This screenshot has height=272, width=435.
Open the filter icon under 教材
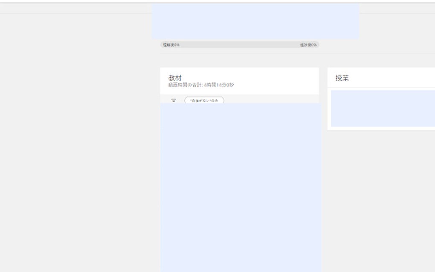click(174, 100)
